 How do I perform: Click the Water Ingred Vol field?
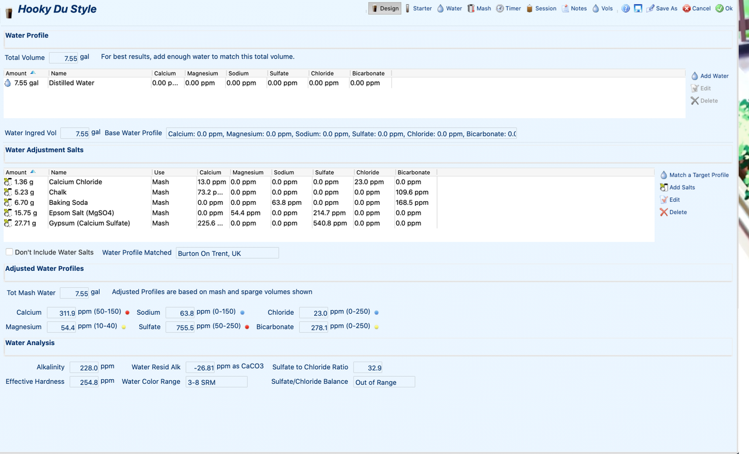pyautogui.click(x=75, y=133)
